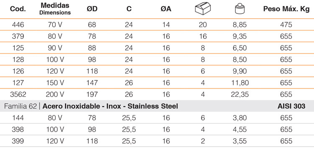314x152 pixels.
Task: Click the cardboard box packaging icon
Action: [203, 9]
